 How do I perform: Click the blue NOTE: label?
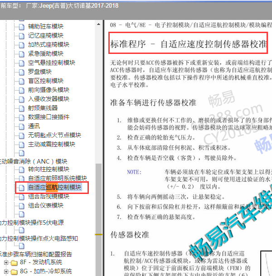click(134, 172)
